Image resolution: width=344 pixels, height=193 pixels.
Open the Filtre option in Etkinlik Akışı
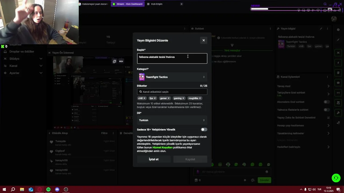point(104,133)
